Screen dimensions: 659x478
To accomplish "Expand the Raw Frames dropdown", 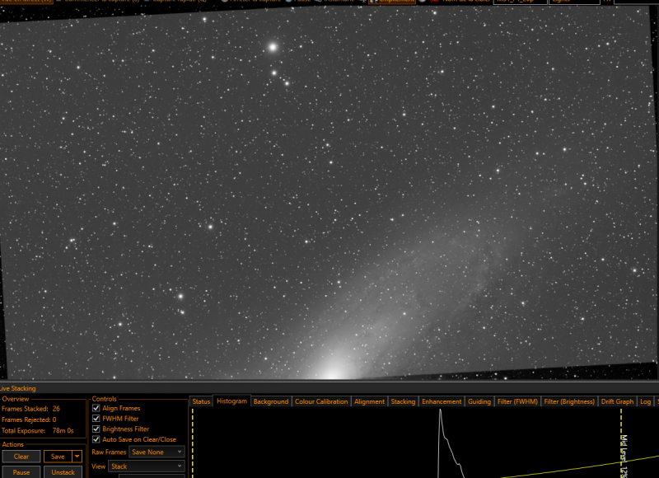I will [157, 452].
